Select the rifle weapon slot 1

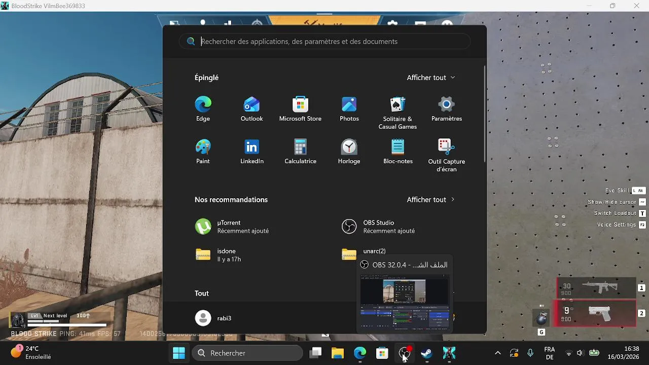click(x=596, y=287)
